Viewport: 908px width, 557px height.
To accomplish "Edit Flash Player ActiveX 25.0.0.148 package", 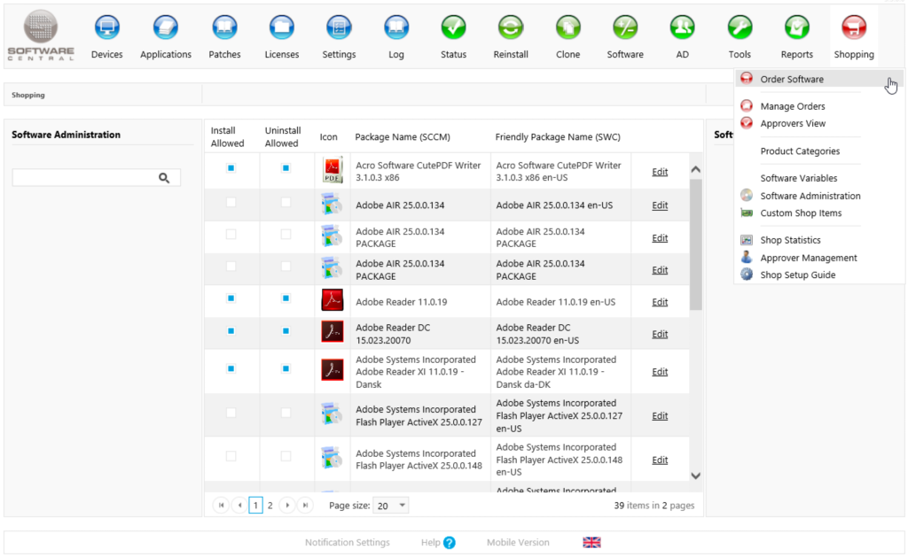I will click(x=660, y=460).
